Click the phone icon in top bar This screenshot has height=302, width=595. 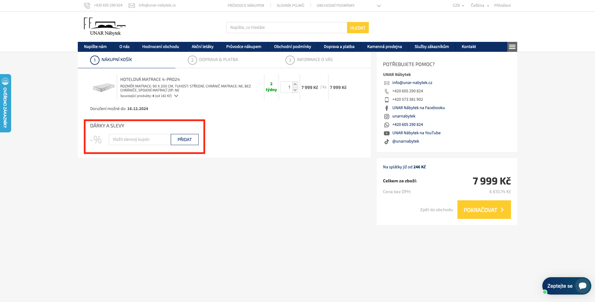click(87, 6)
